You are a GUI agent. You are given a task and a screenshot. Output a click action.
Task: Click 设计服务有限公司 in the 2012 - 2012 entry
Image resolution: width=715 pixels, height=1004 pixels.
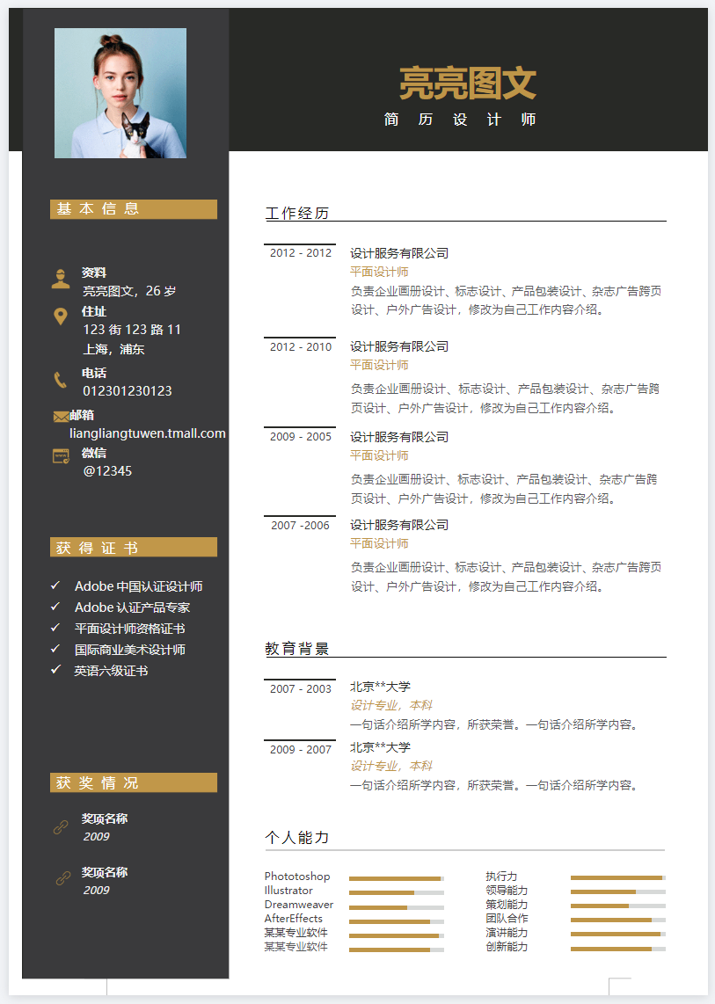pyautogui.click(x=399, y=253)
